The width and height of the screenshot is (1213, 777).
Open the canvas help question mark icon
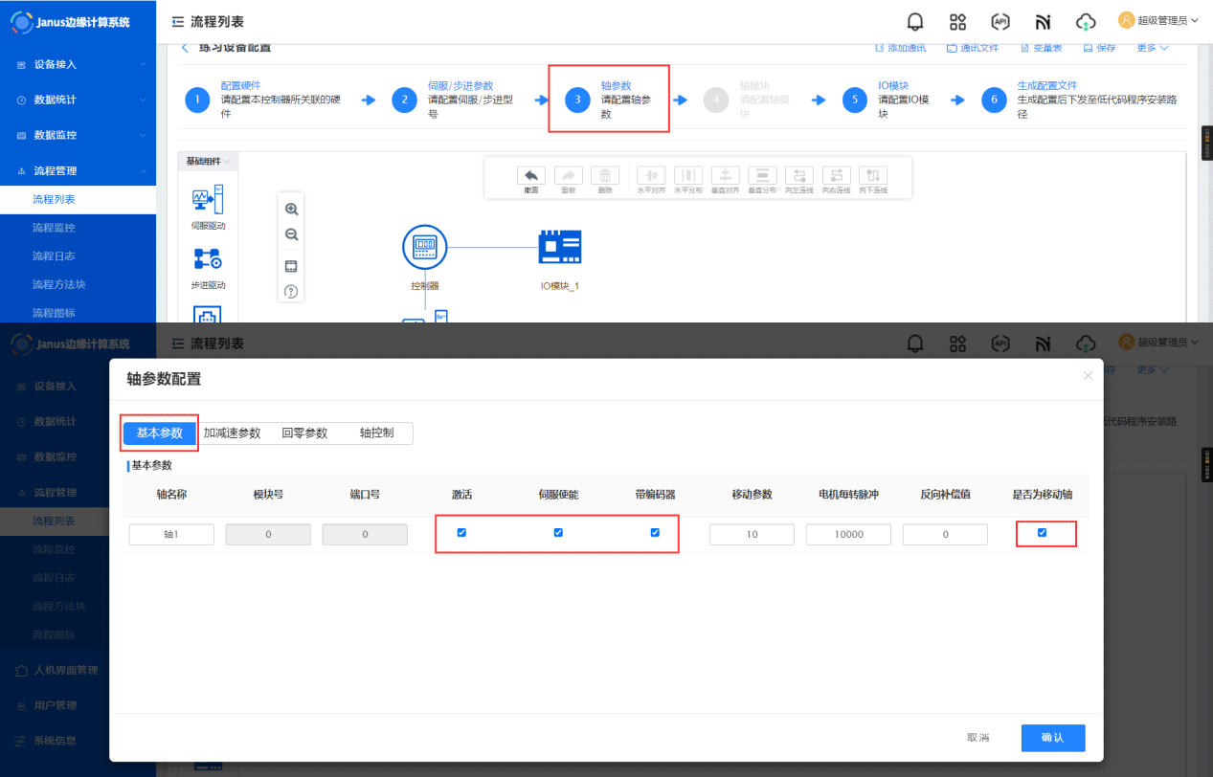pos(292,291)
